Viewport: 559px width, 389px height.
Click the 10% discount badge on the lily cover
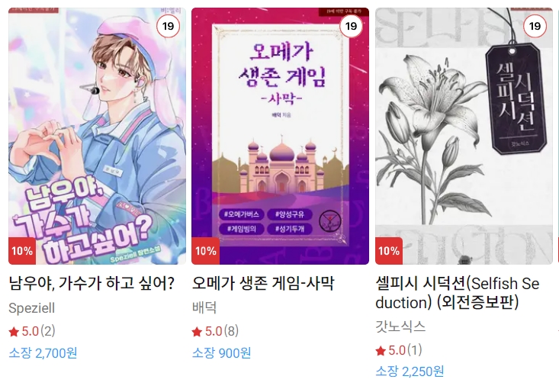pyautogui.click(x=389, y=251)
